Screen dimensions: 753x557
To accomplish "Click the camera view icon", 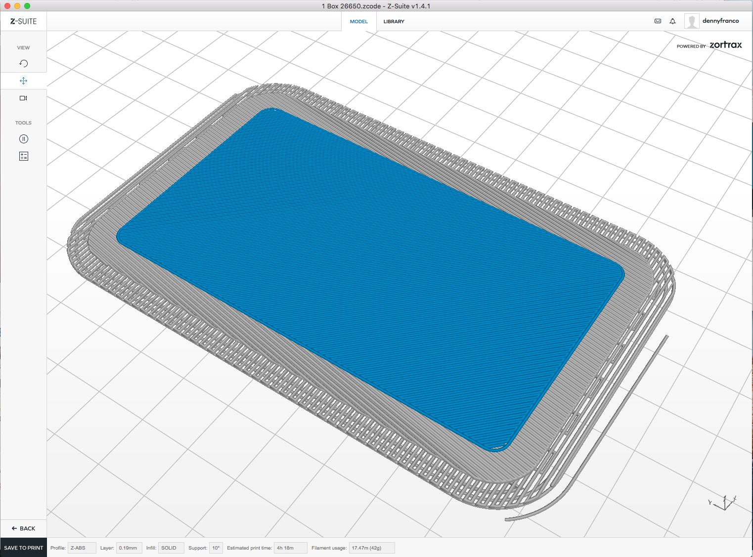I will pyautogui.click(x=23, y=98).
